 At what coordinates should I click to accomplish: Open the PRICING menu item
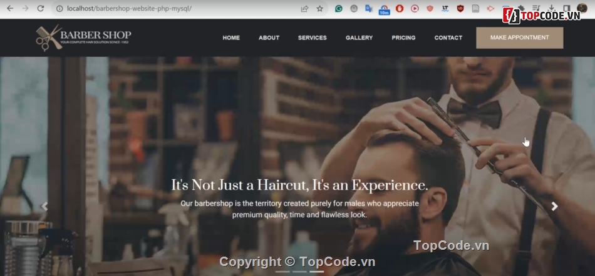(x=403, y=38)
